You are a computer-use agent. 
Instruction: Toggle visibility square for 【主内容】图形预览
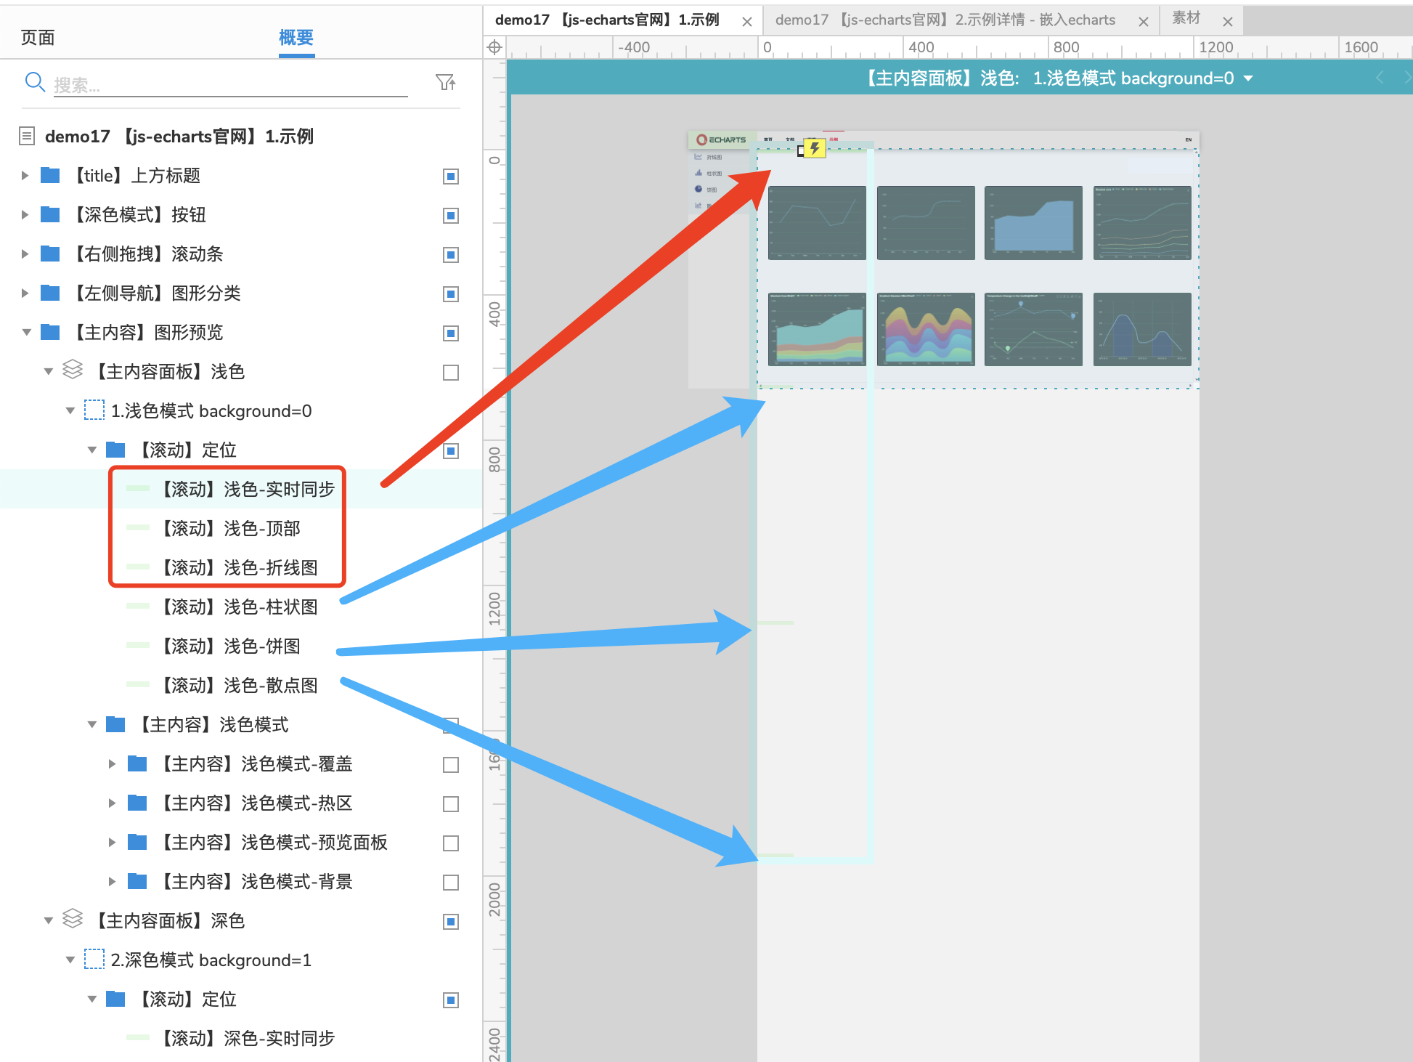point(451,333)
